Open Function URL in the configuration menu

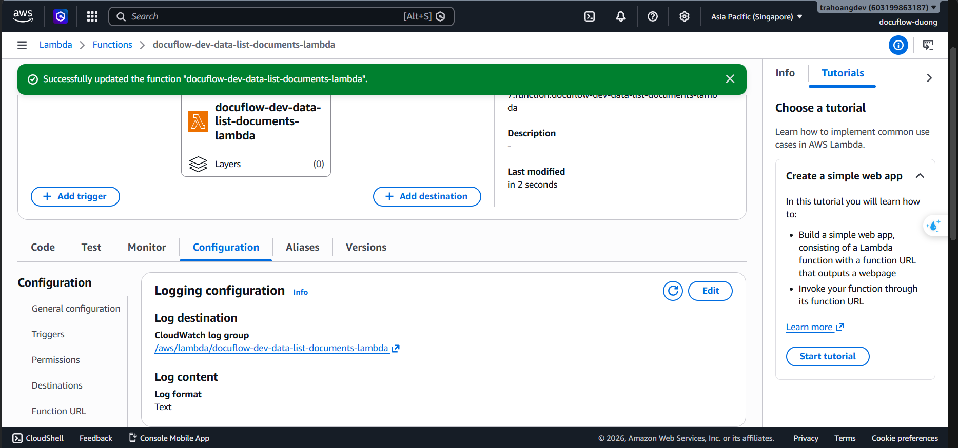59,411
